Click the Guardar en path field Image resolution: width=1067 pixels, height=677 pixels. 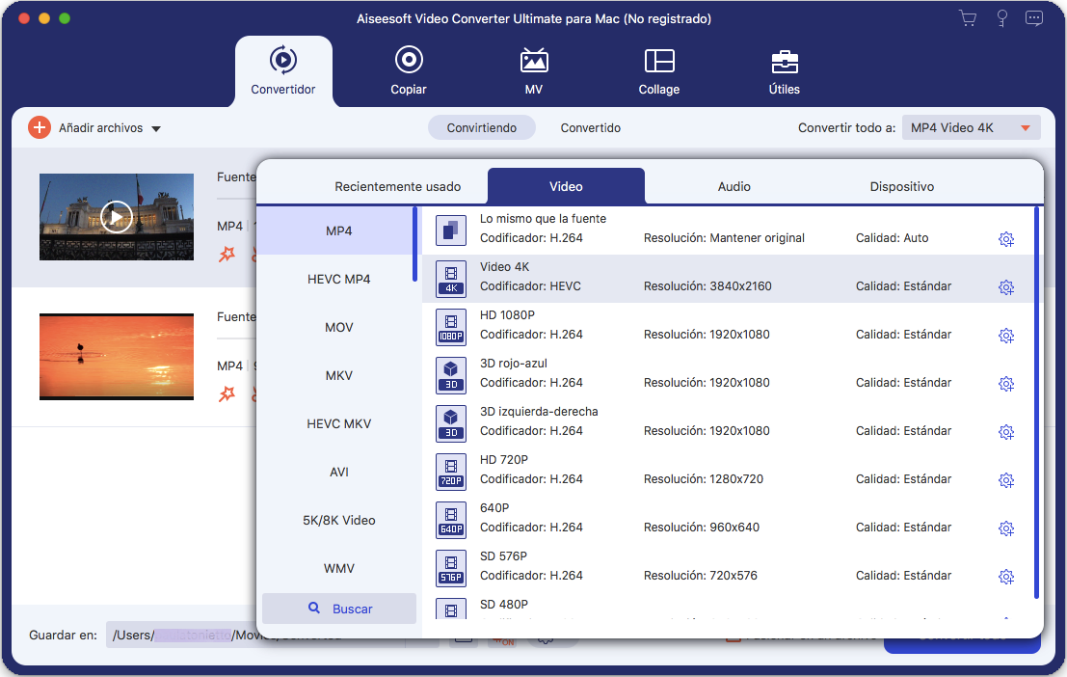click(255, 635)
